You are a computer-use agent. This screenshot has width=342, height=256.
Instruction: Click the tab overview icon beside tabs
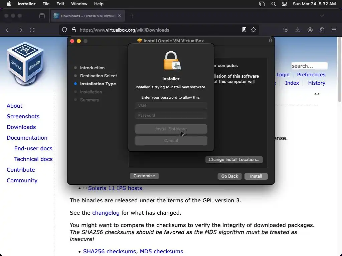42,16
